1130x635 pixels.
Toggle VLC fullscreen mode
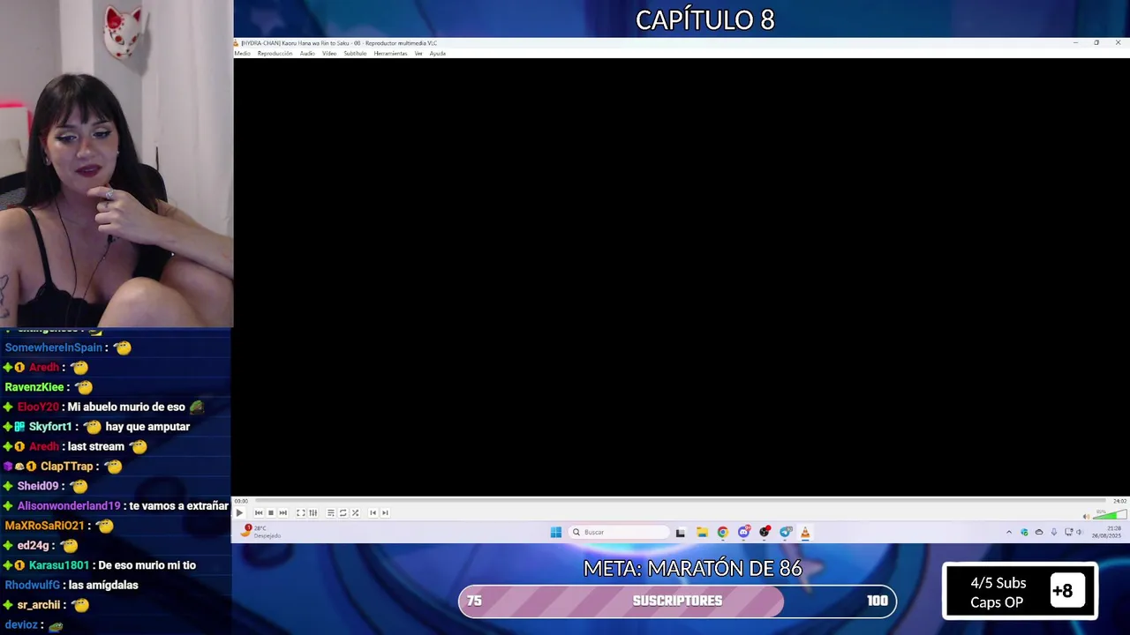[300, 512]
